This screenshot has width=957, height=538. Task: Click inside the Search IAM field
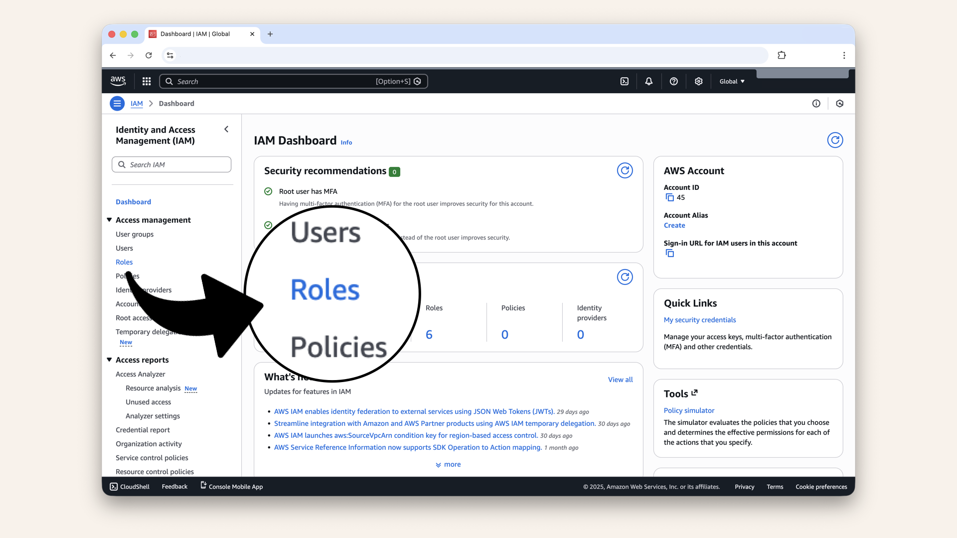(171, 164)
